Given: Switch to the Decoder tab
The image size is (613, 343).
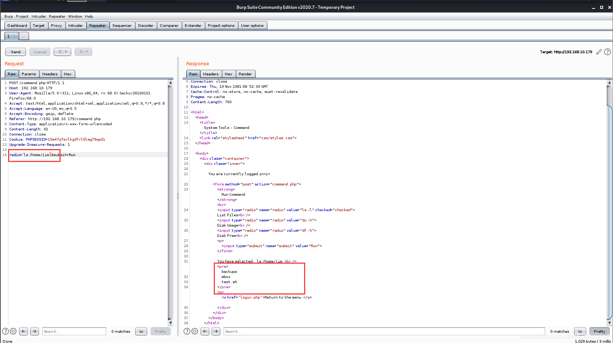Looking at the screenshot, I should (146, 25).
